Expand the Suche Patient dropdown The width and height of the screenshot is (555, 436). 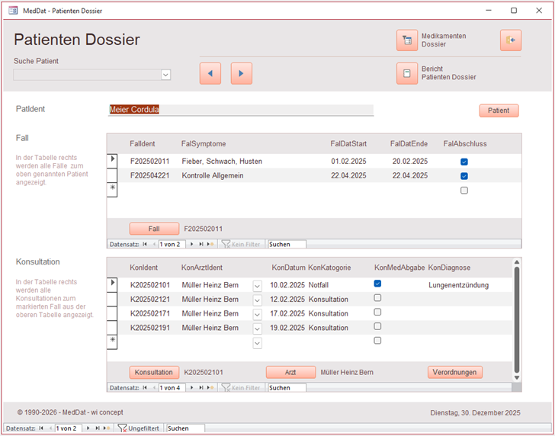(165, 75)
